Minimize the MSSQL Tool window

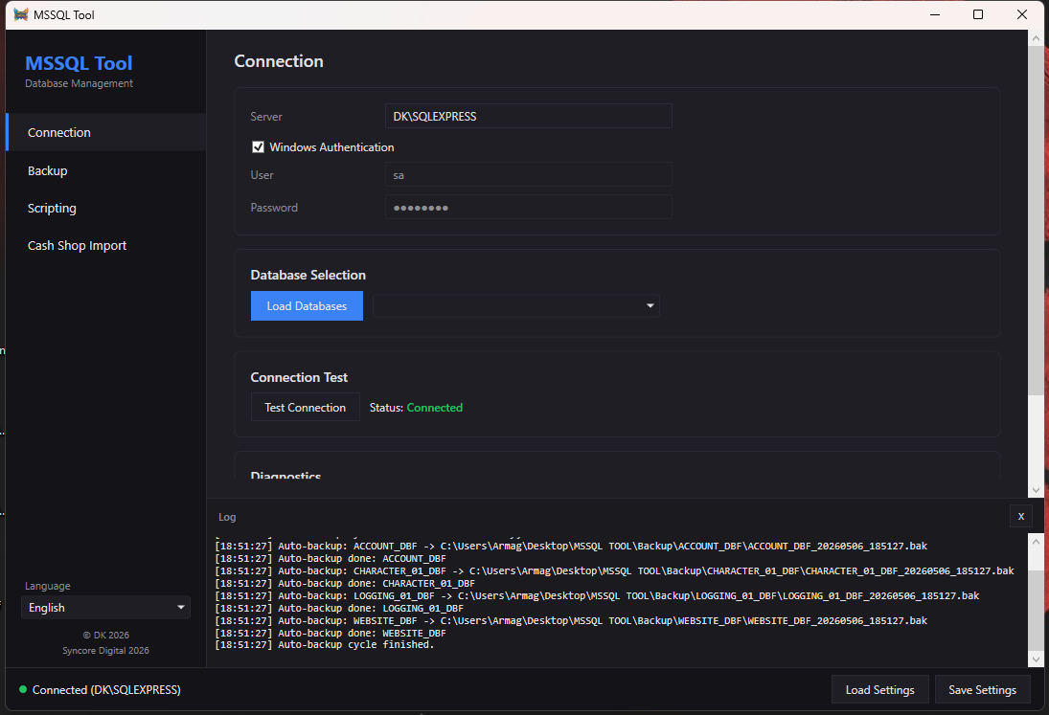tap(935, 14)
